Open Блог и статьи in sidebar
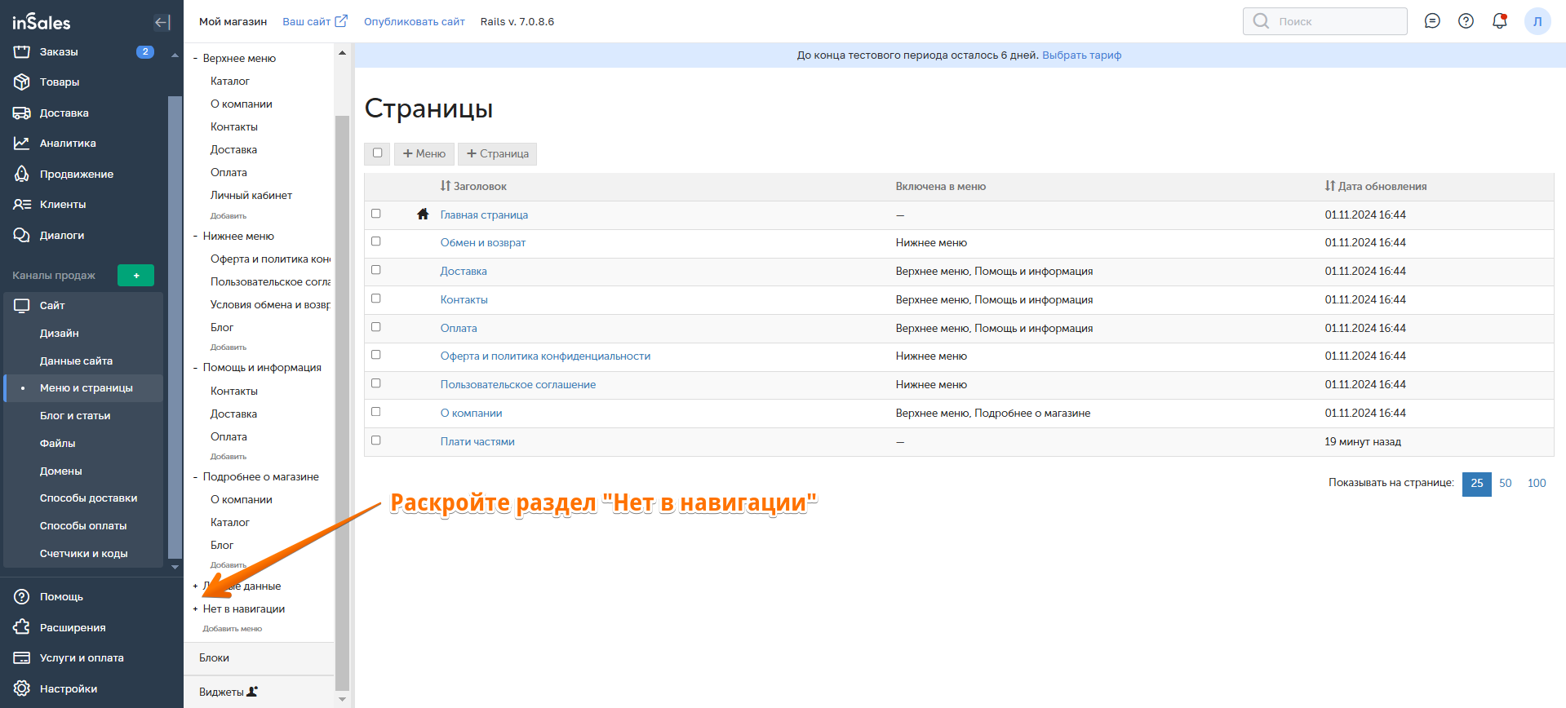 point(75,416)
